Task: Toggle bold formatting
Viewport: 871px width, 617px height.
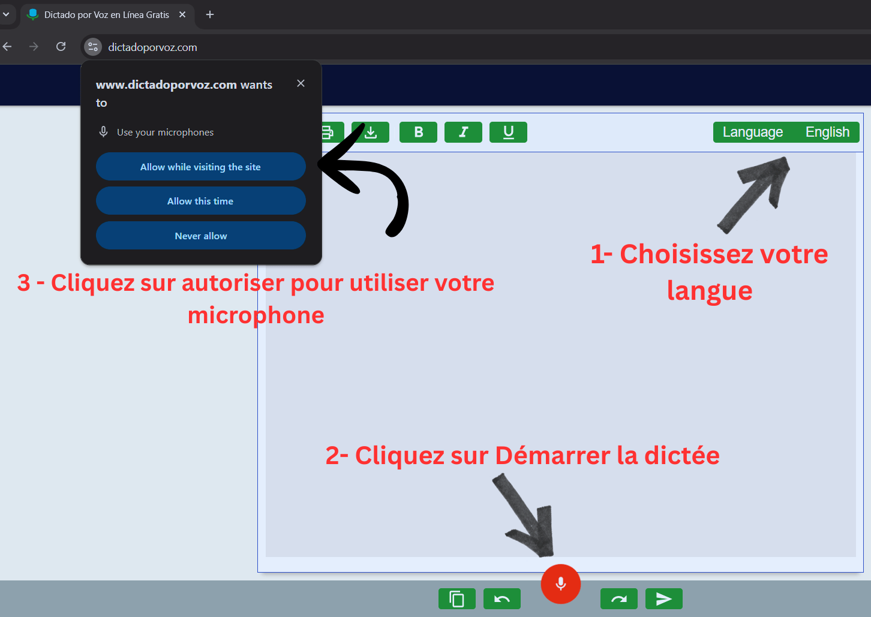Action: pos(418,132)
